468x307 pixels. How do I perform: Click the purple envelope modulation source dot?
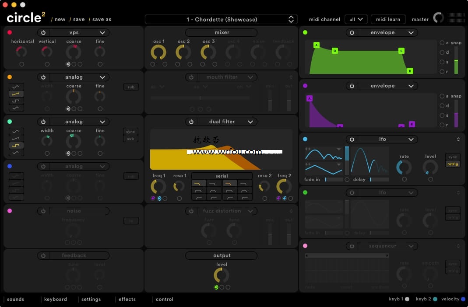click(x=305, y=86)
